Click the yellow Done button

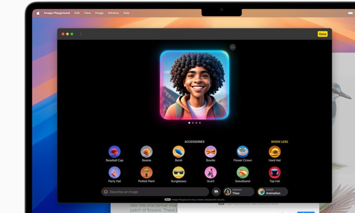[x=322, y=34]
